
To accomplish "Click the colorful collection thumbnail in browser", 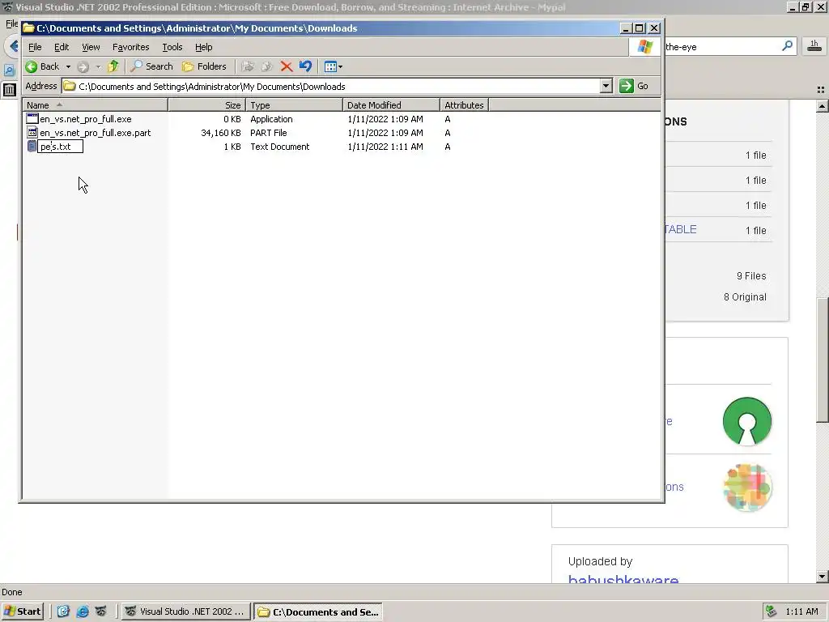I will point(747,487).
